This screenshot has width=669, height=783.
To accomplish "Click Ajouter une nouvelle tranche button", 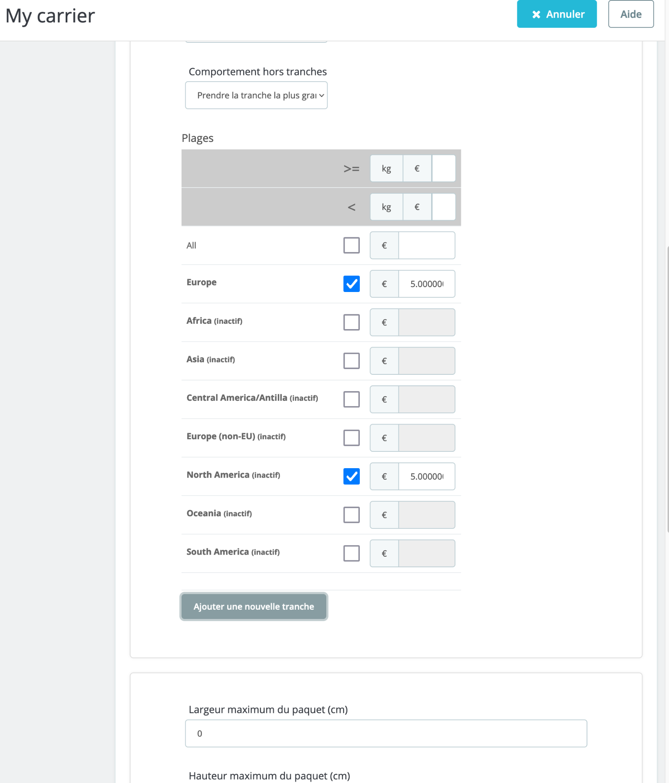I will coord(254,606).
